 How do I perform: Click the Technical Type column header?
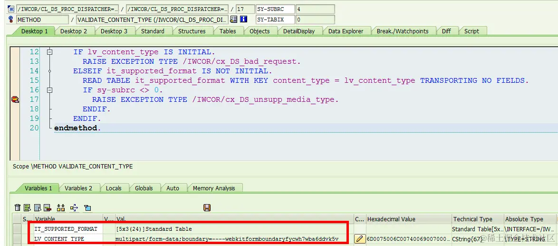478,219
